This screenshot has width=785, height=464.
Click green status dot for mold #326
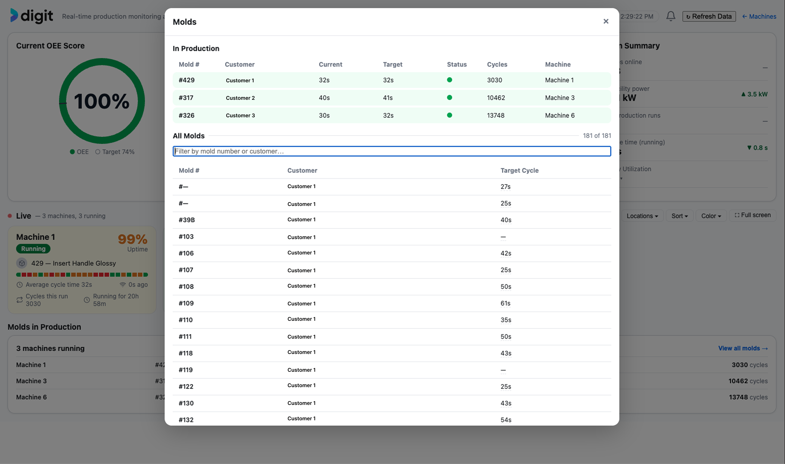(x=449, y=115)
